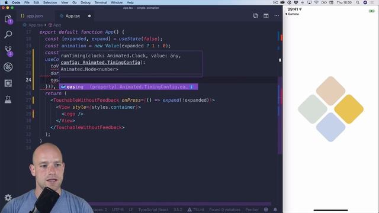
Task: Open Spotlight search in menu bar
Action: point(358,2)
